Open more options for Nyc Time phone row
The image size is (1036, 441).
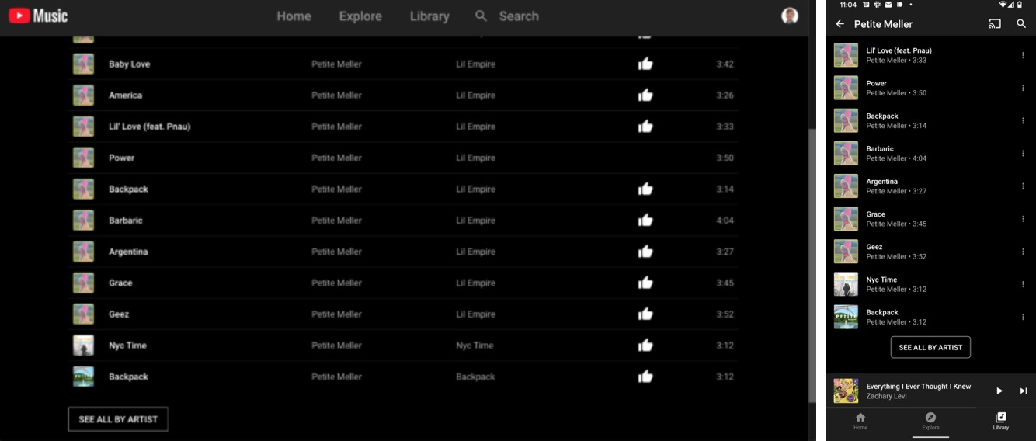1023,283
